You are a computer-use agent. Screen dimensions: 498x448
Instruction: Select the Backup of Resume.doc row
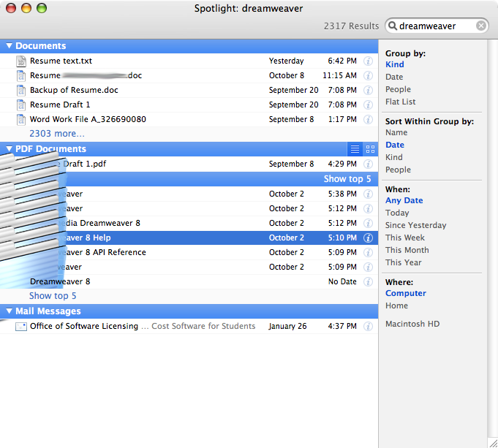(x=189, y=90)
